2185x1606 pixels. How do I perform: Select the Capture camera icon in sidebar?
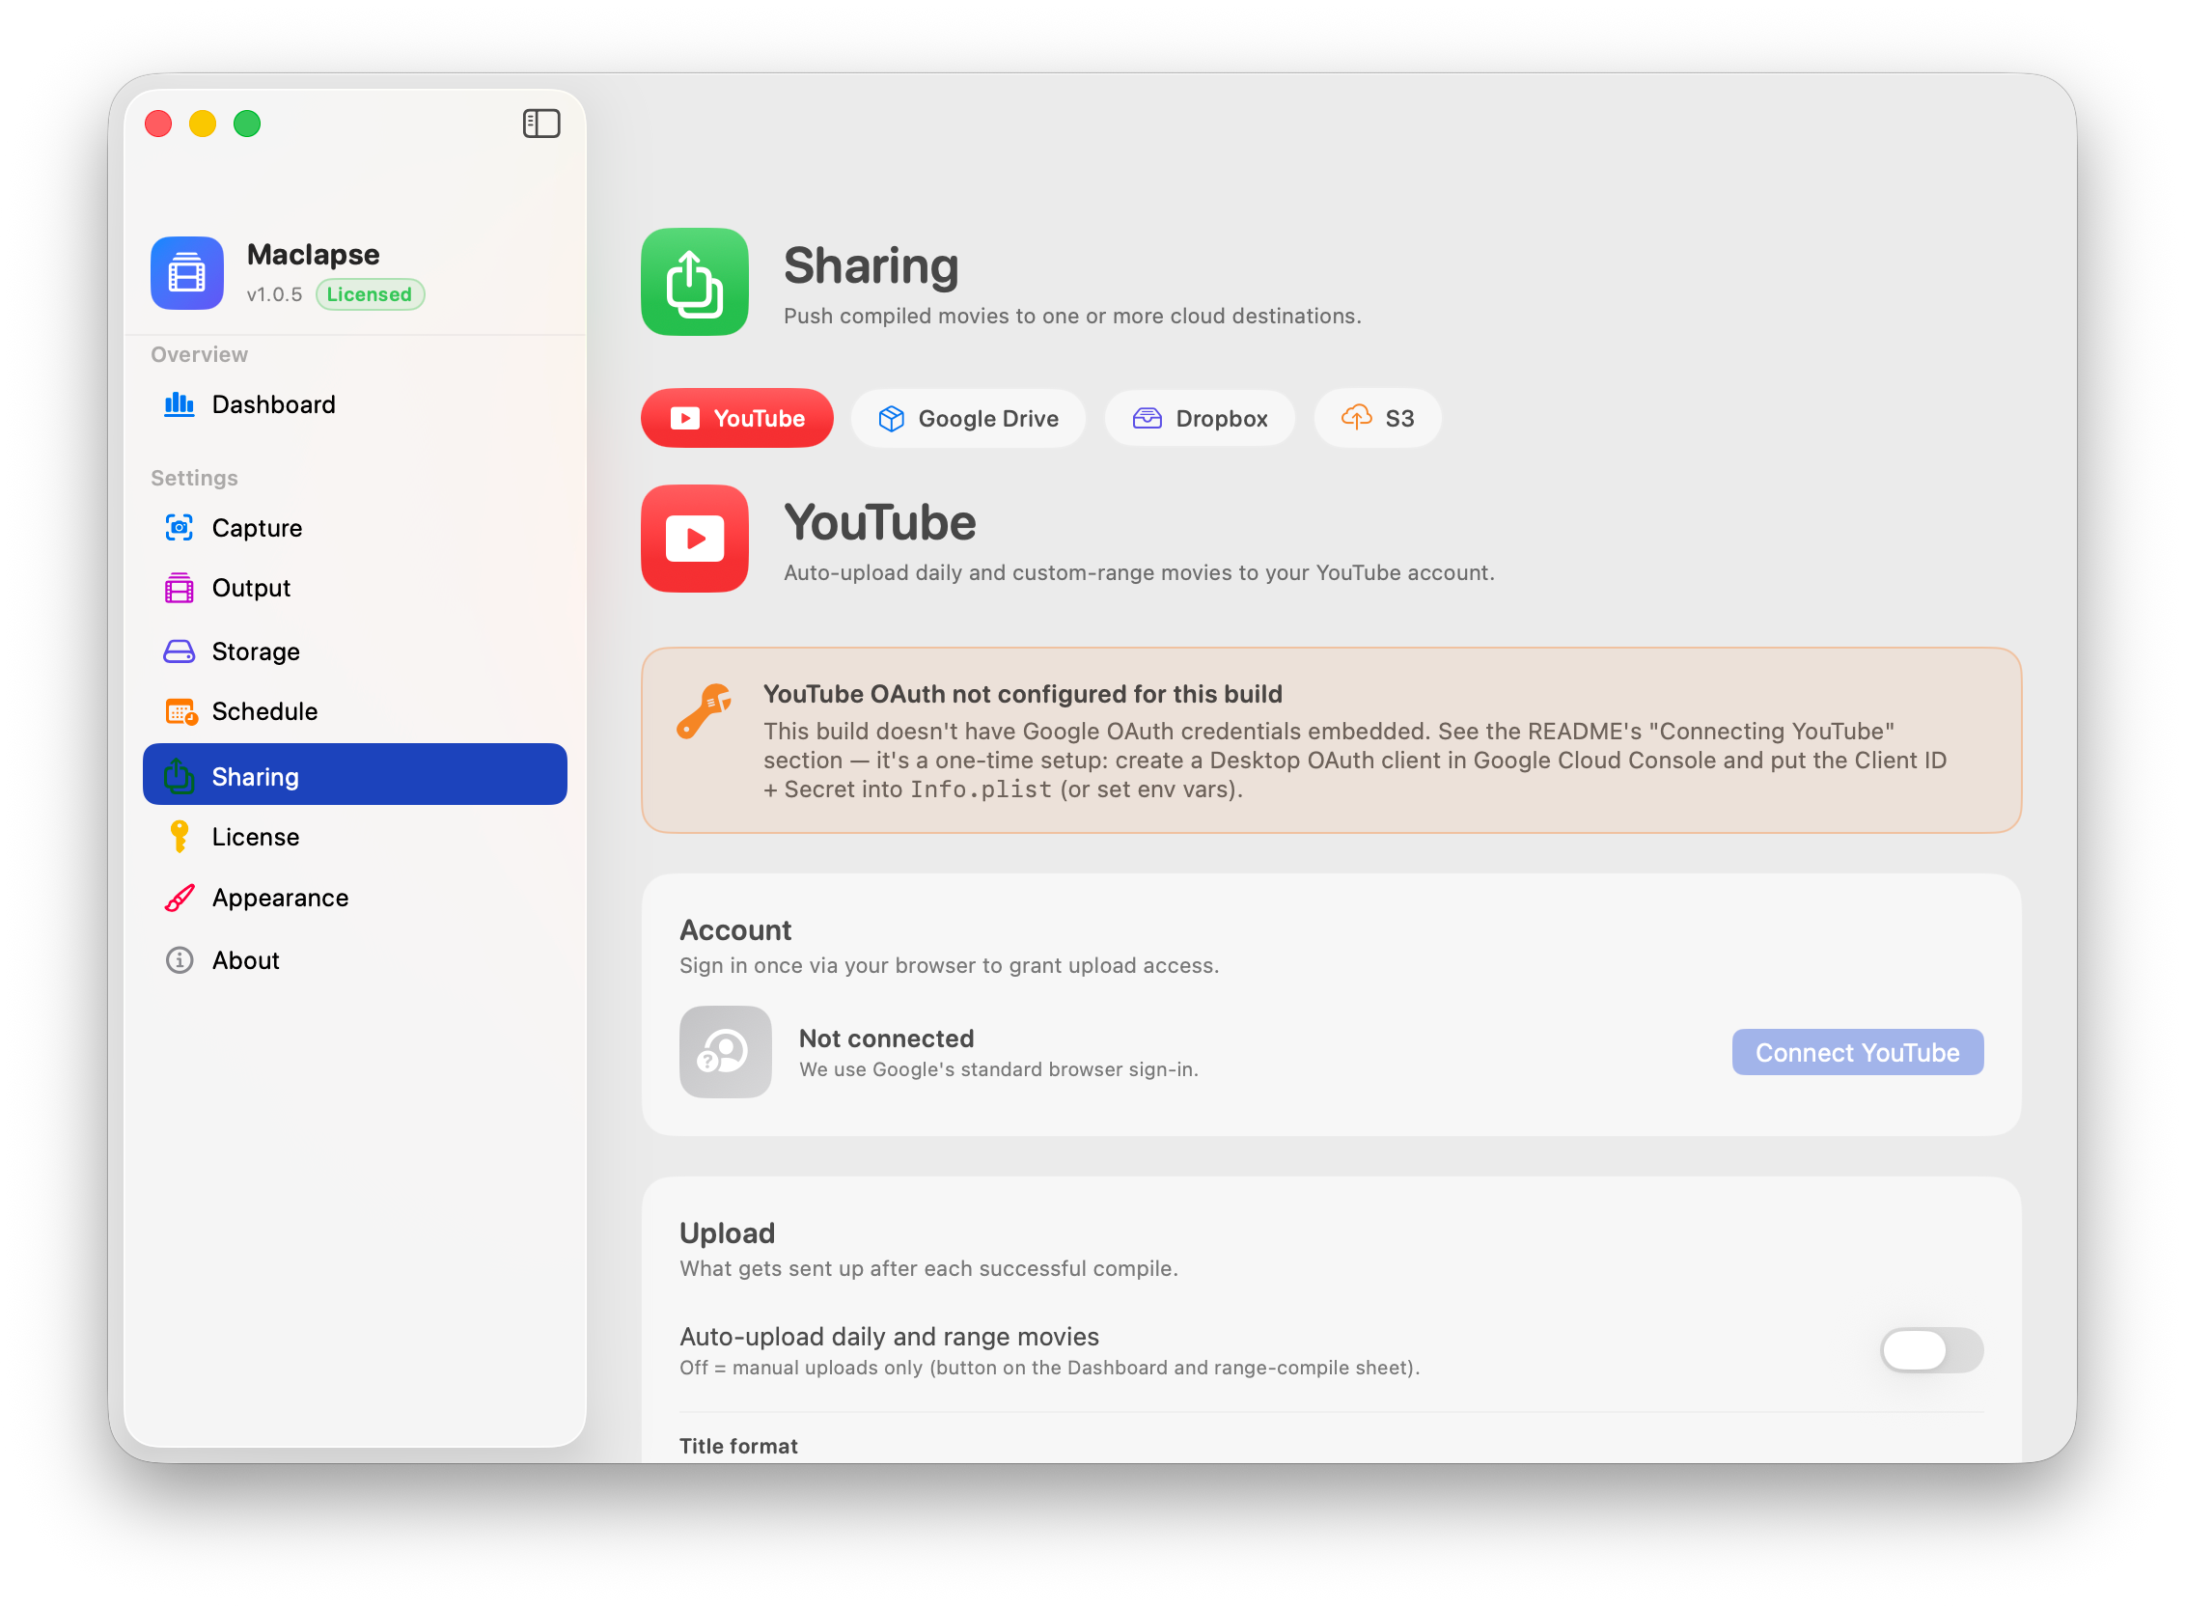tap(179, 528)
